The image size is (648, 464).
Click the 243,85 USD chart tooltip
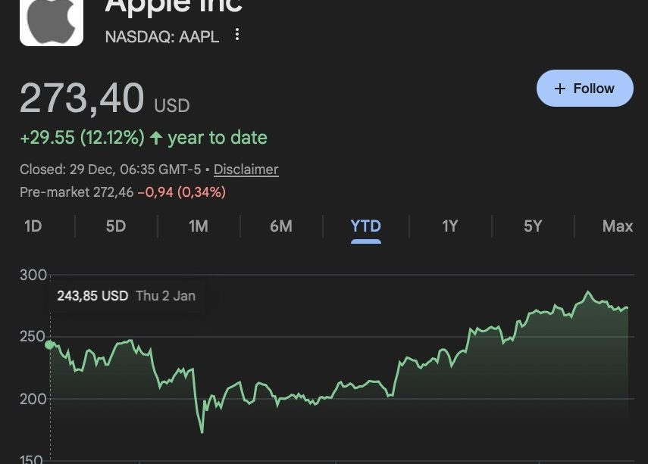click(126, 296)
